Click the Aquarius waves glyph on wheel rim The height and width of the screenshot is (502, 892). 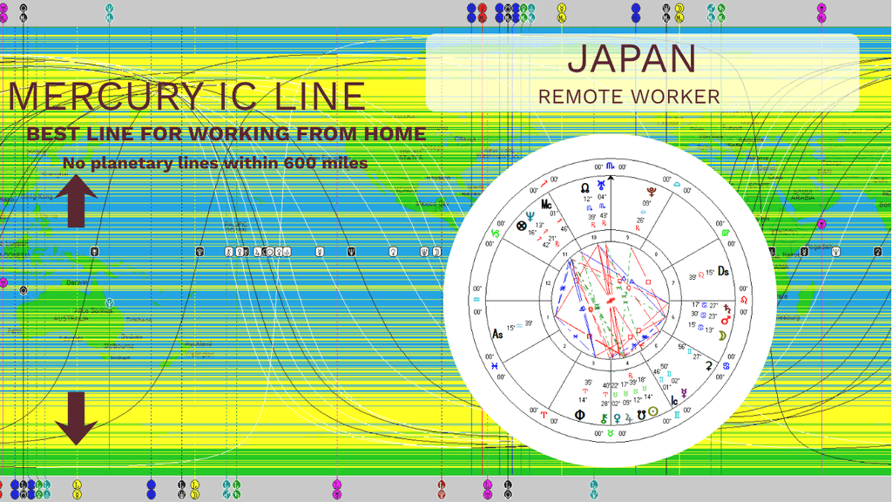476,300
